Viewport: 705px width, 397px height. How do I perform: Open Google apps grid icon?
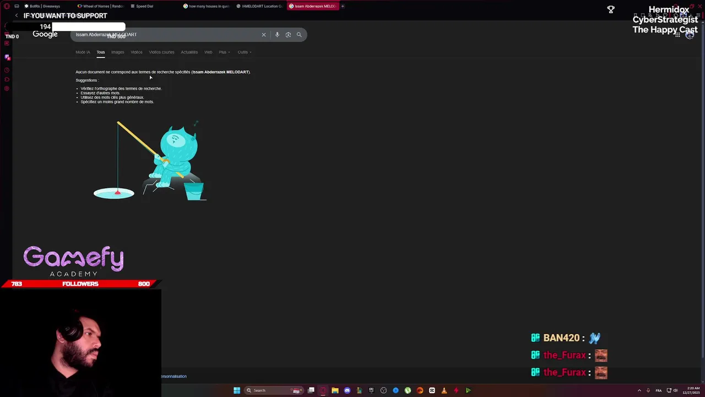pyautogui.click(x=678, y=35)
